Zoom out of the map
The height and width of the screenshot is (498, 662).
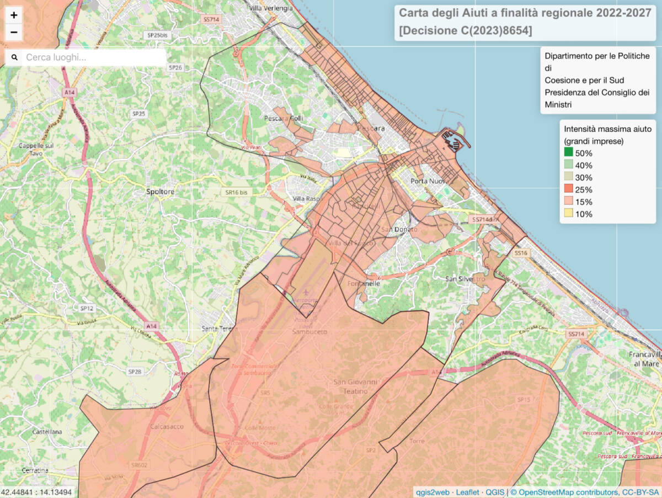[14, 32]
